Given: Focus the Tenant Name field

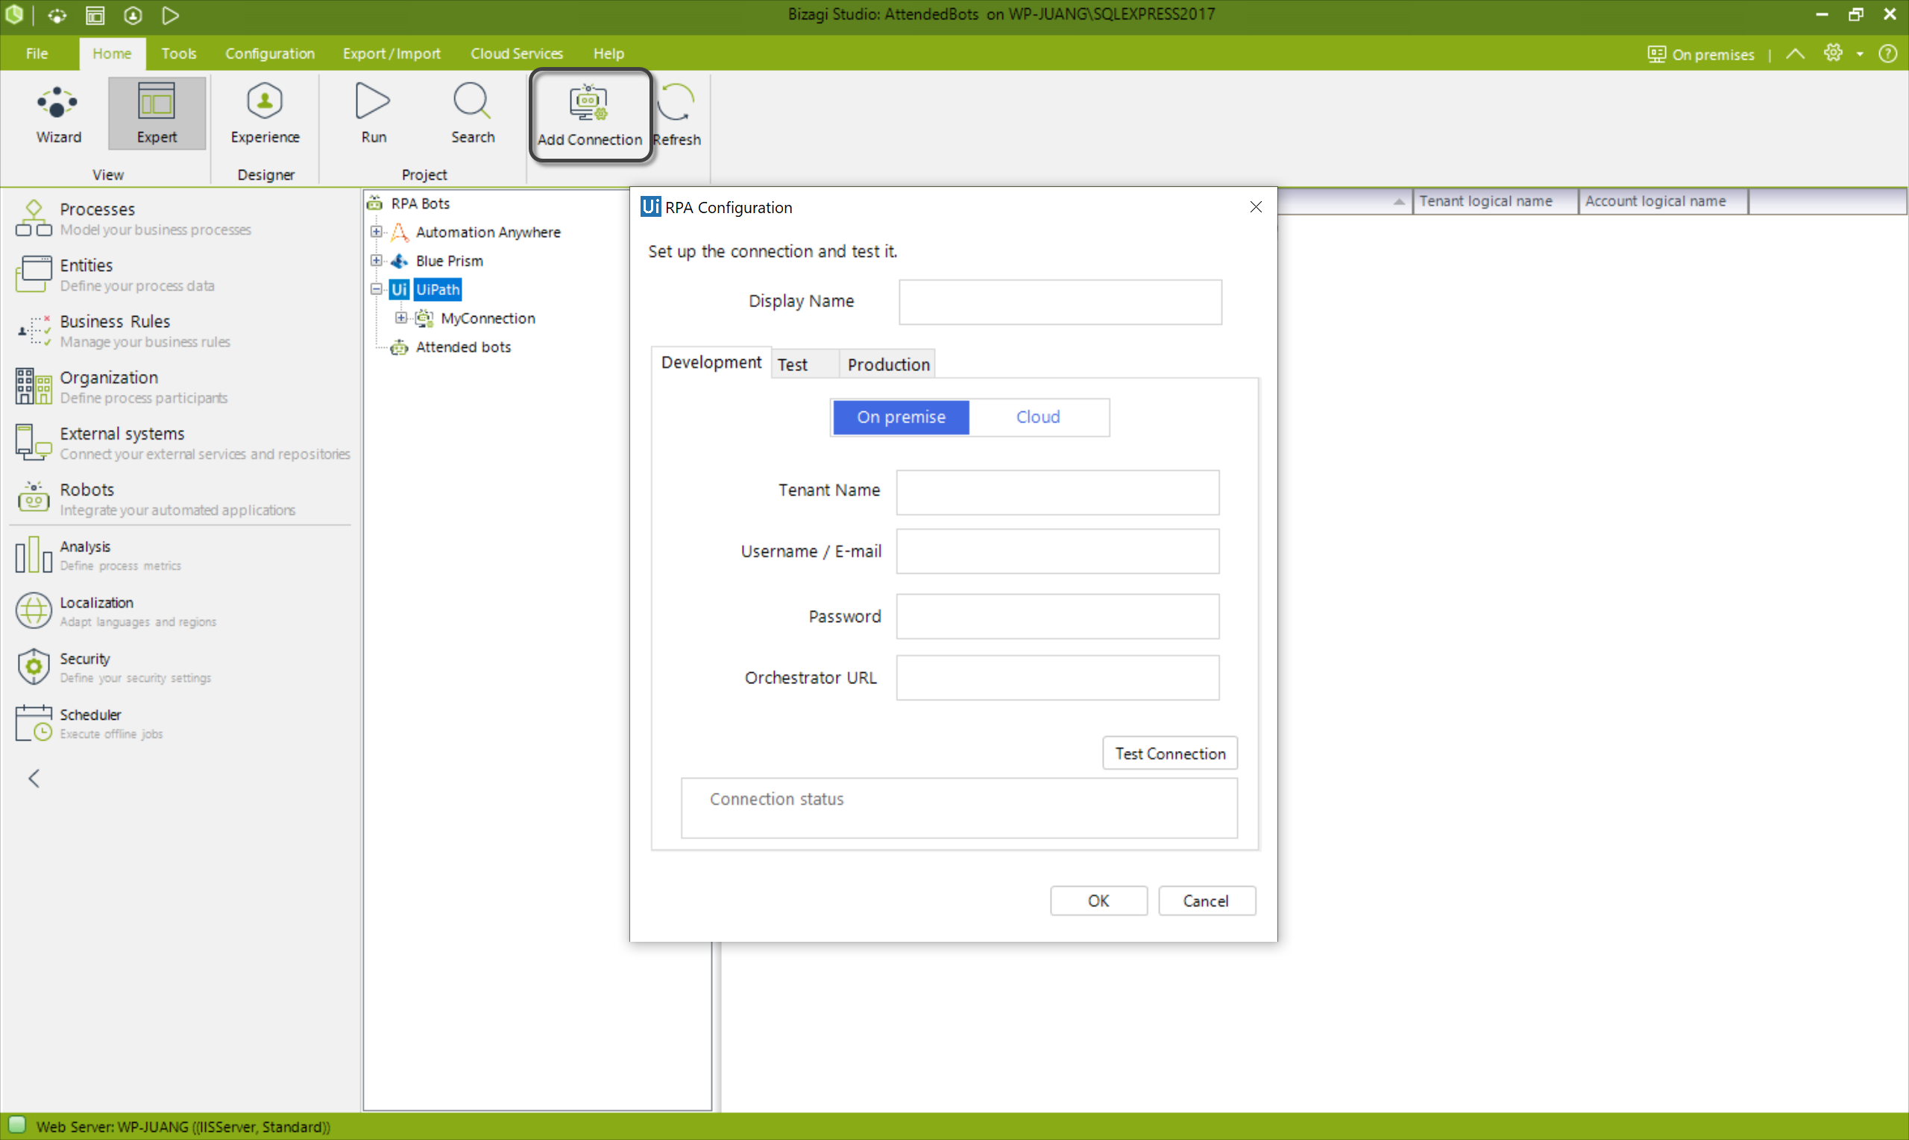Looking at the screenshot, I should click(1057, 493).
